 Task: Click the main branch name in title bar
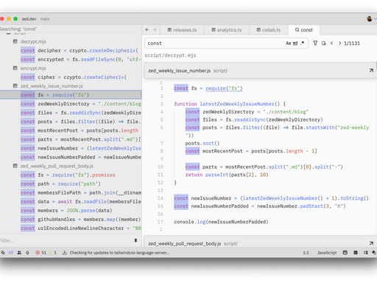click(x=45, y=19)
